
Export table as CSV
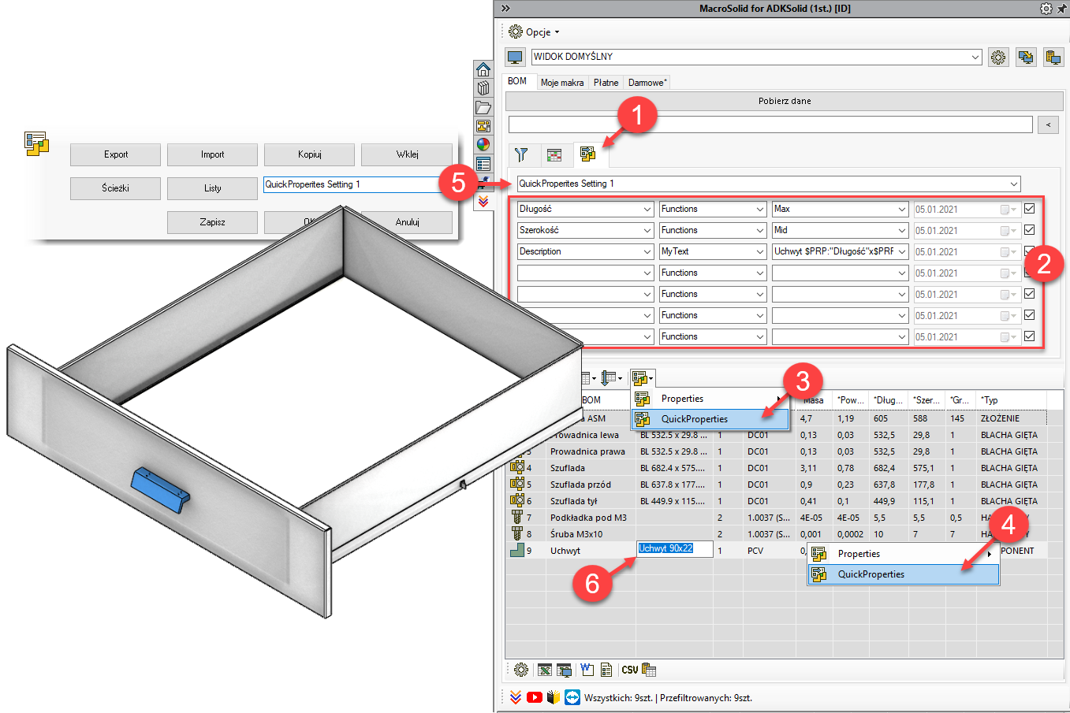click(x=629, y=670)
